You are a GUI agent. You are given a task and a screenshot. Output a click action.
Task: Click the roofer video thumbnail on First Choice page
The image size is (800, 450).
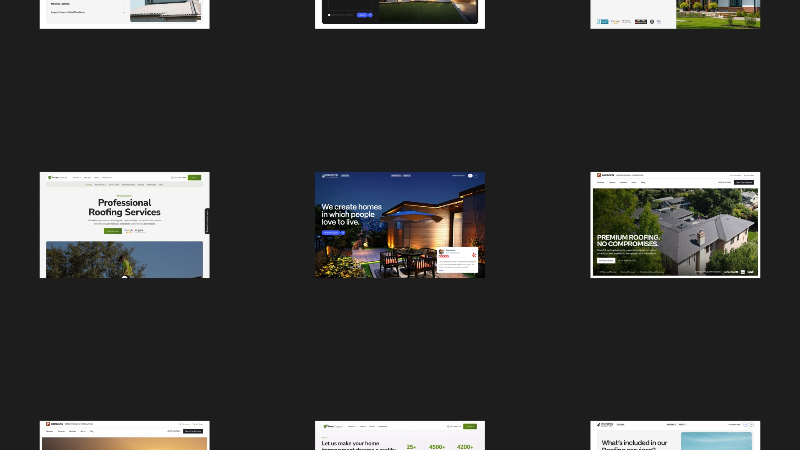pos(125,260)
